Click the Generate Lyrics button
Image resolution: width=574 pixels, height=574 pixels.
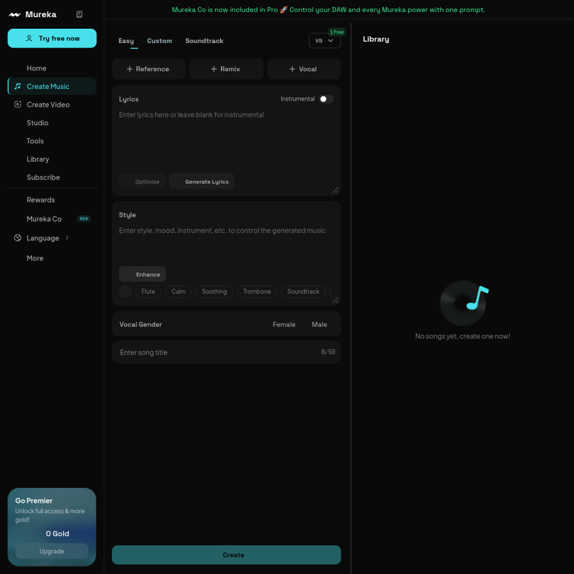[x=201, y=181]
